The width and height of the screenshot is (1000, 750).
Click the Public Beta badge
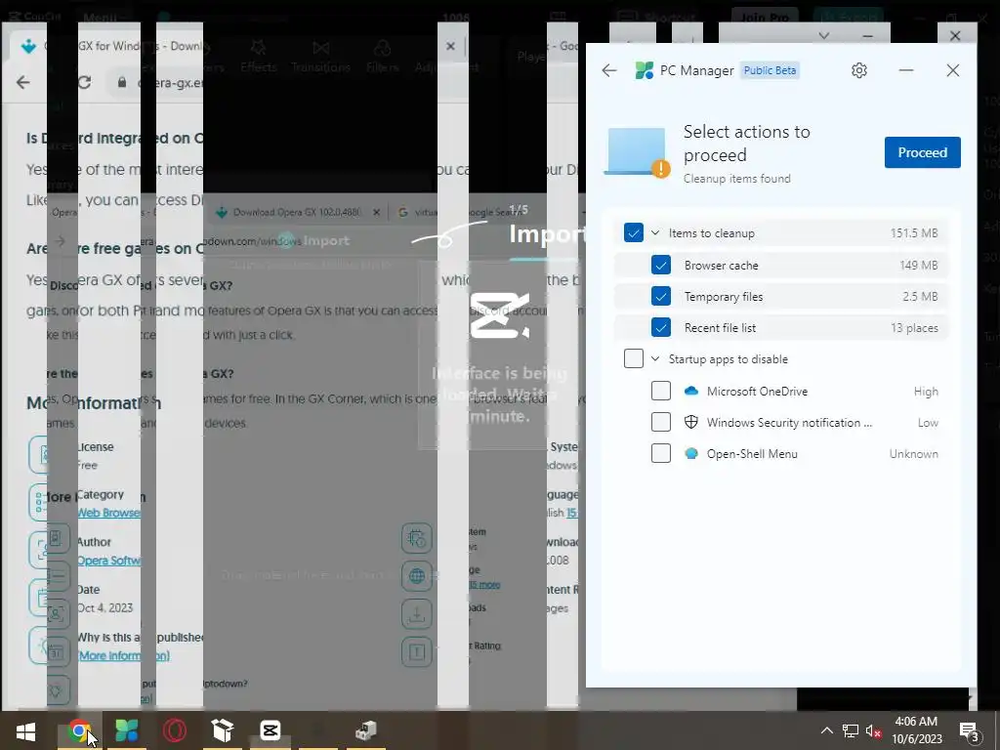pyautogui.click(x=770, y=70)
